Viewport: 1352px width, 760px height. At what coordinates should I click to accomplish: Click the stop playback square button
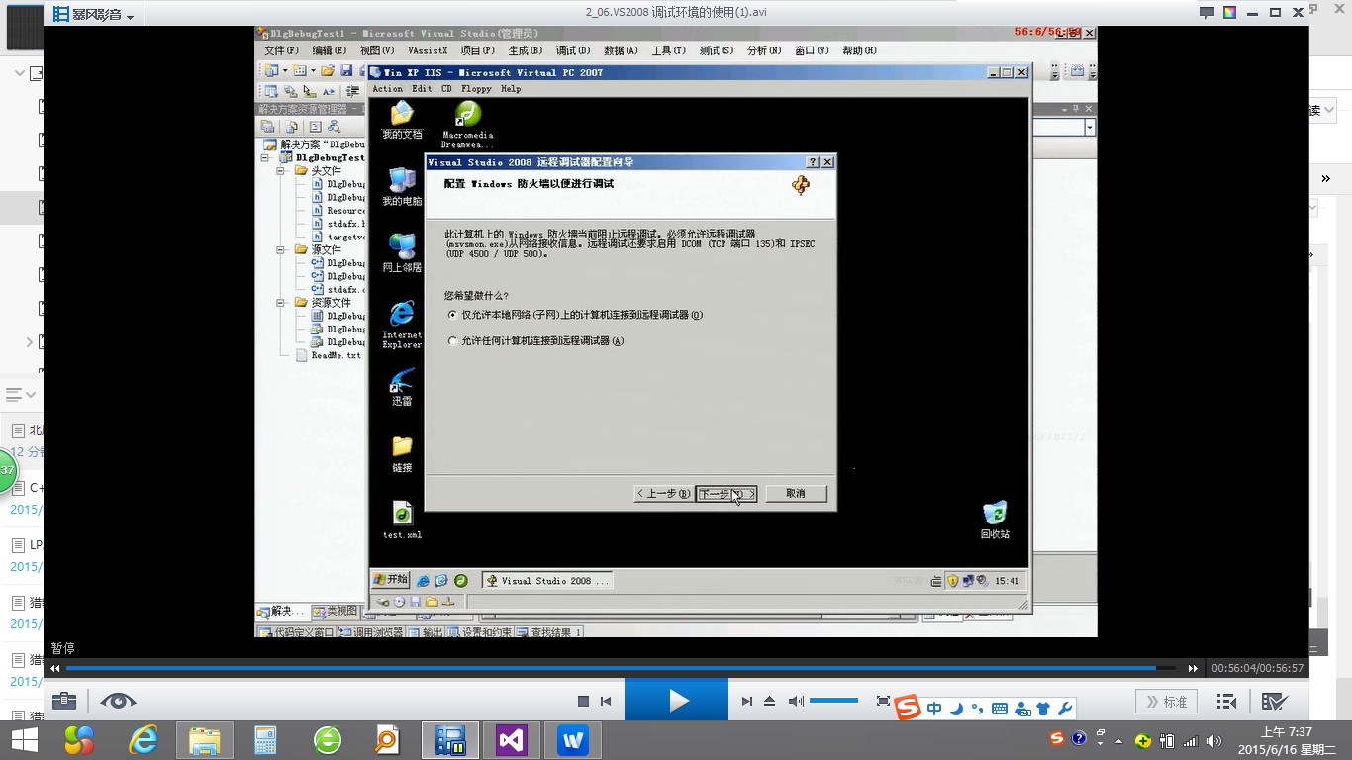pyautogui.click(x=583, y=701)
